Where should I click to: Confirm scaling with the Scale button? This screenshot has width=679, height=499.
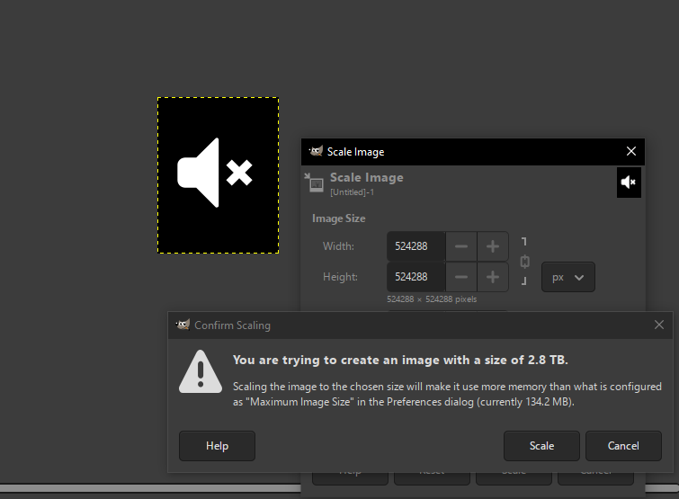click(541, 446)
